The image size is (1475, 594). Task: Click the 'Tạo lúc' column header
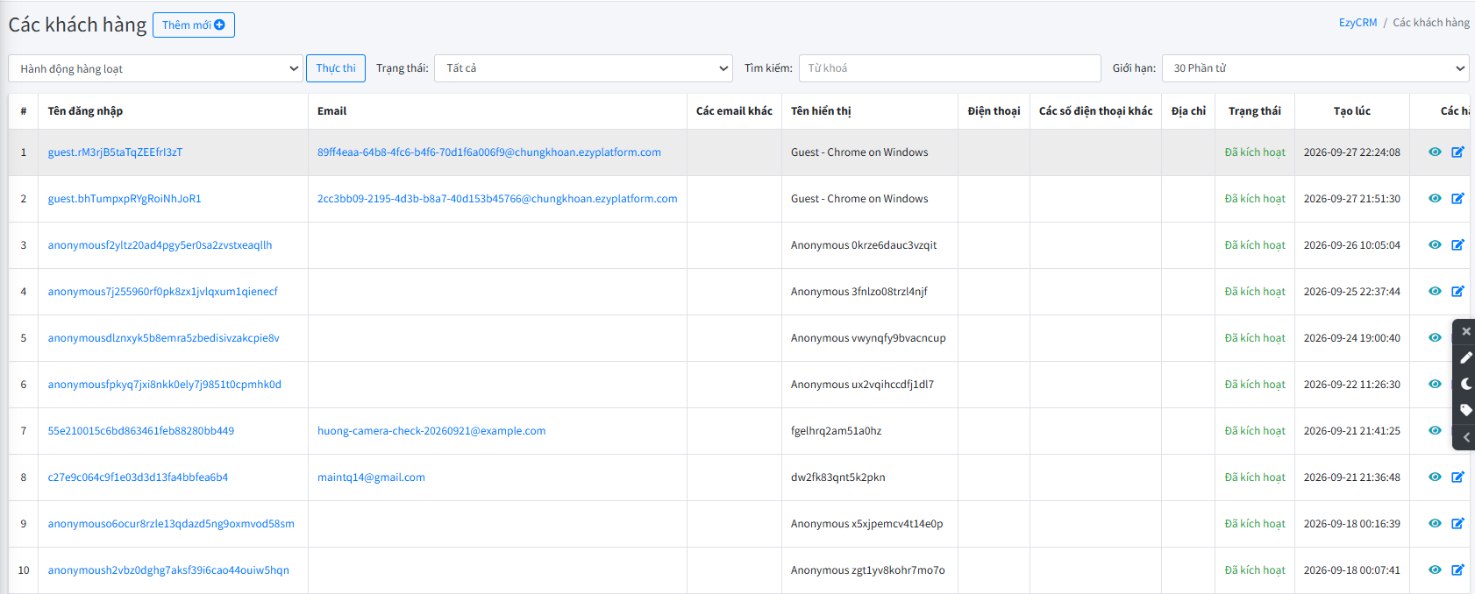(1351, 111)
